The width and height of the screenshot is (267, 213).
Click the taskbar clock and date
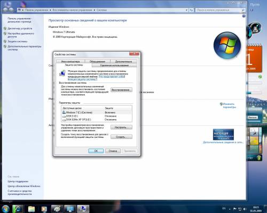coord(256,209)
